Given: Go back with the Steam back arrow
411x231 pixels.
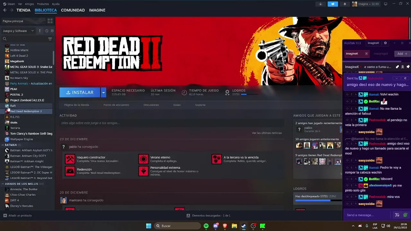Looking at the screenshot, I should (5, 10).
